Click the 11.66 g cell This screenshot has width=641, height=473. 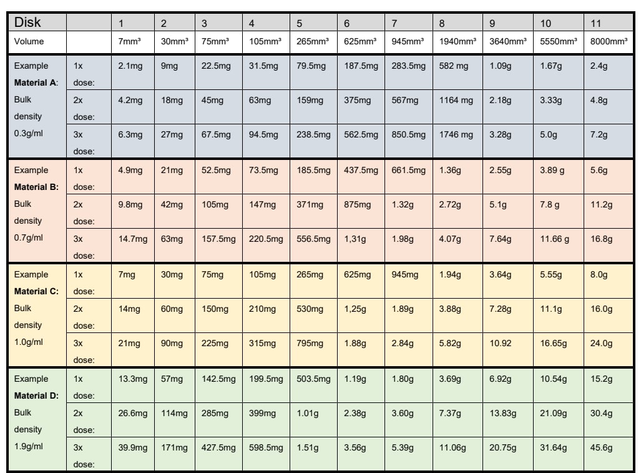point(553,239)
